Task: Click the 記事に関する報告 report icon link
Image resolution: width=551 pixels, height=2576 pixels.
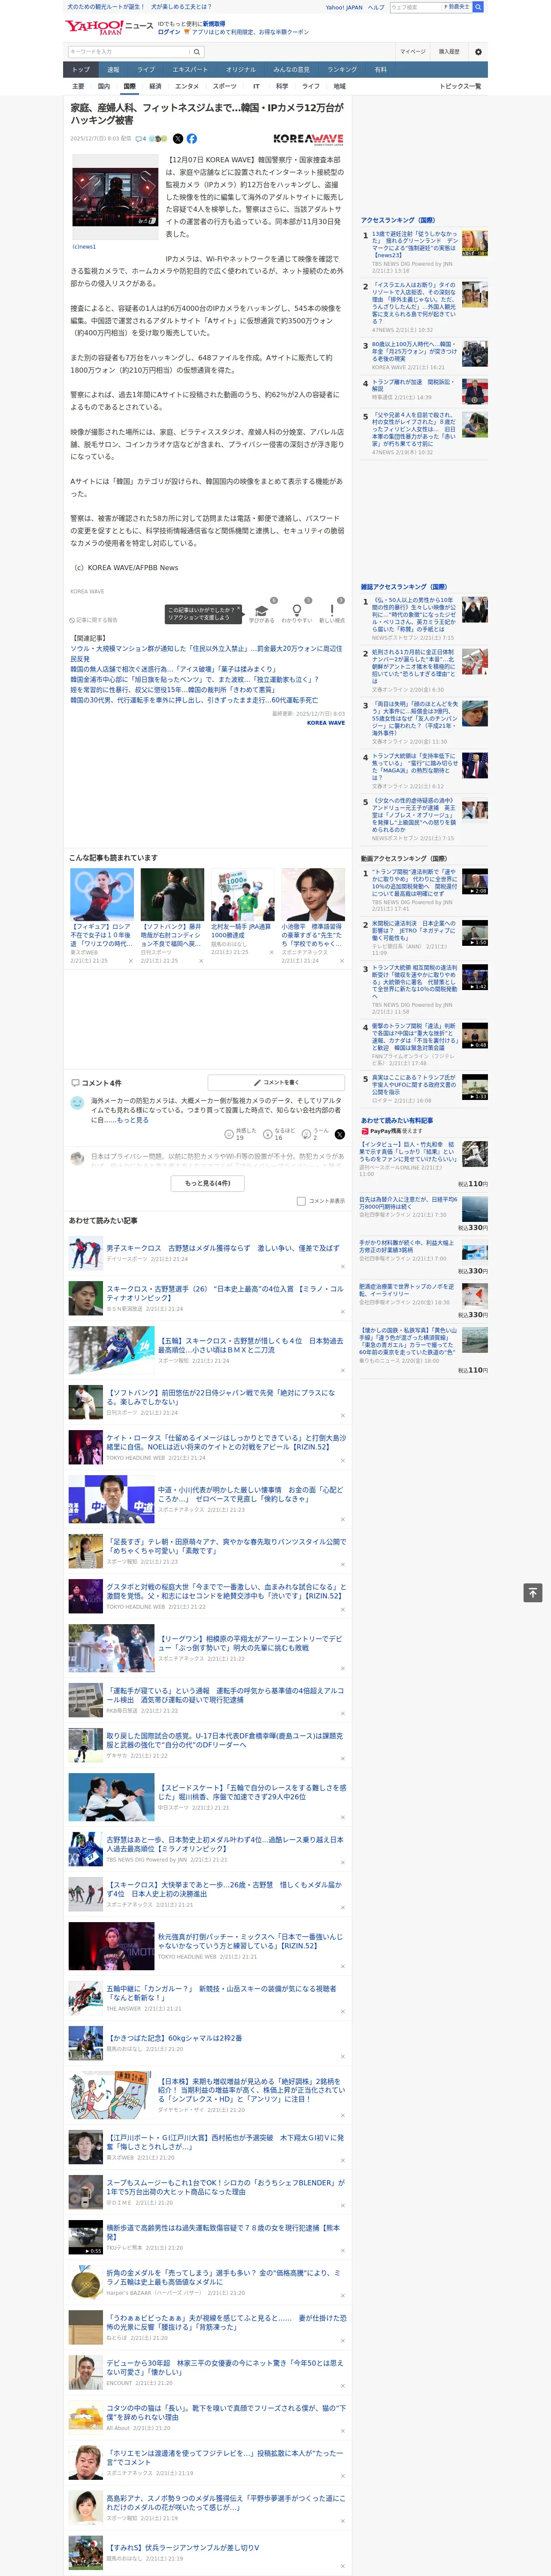Action: (94, 620)
